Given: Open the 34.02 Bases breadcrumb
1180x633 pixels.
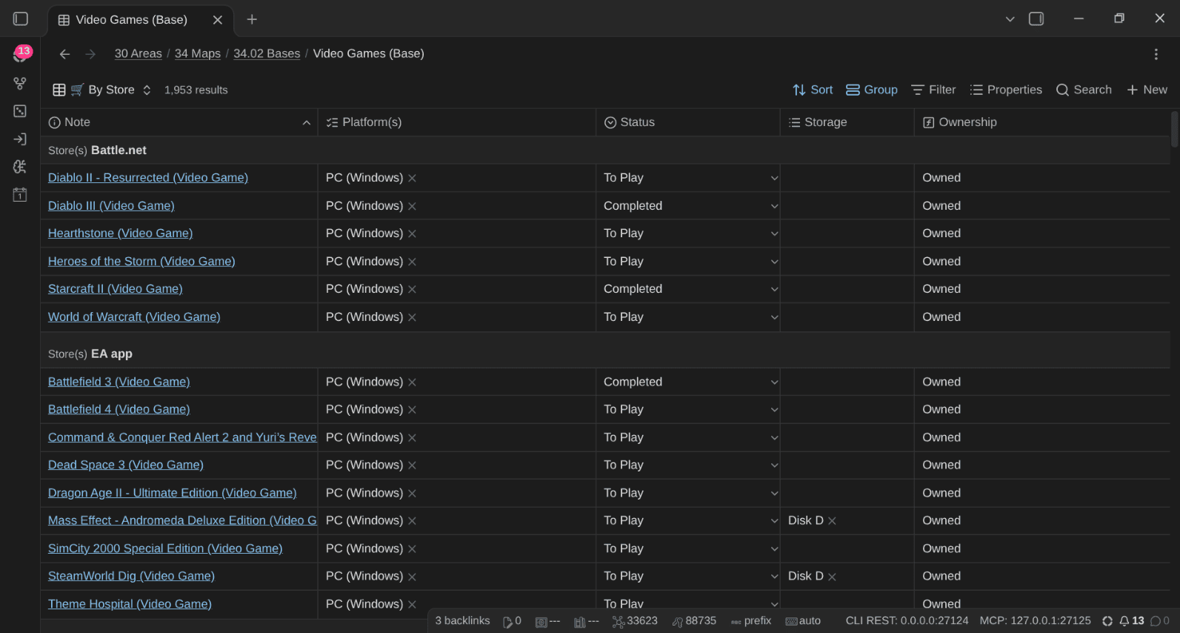Looking at the screenshot, I should point(267,53).
